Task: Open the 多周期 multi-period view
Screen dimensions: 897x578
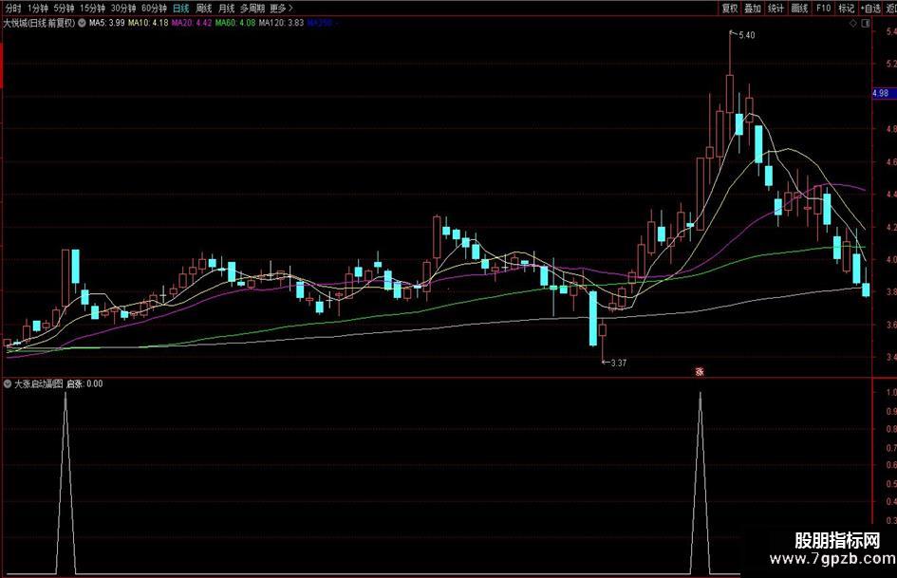Action: [x=252, y=8]
